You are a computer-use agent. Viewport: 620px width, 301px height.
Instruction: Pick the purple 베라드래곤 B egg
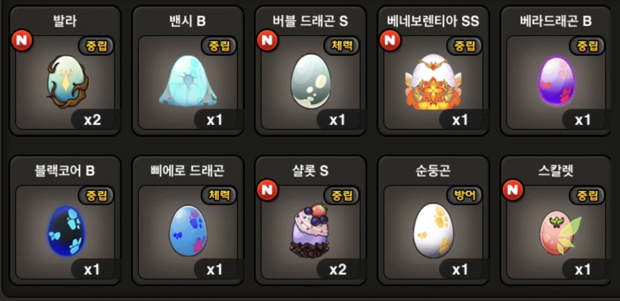[x=557, y=81]
